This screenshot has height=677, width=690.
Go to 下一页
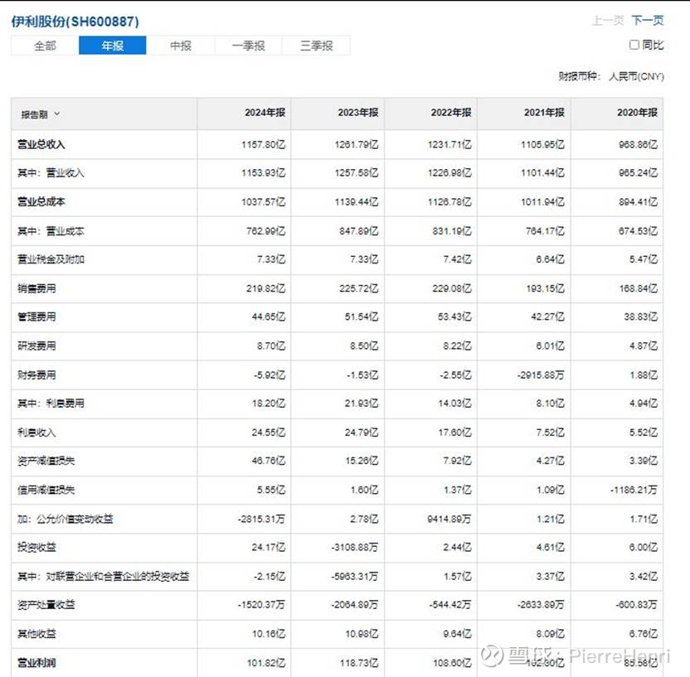pos(648,20)
